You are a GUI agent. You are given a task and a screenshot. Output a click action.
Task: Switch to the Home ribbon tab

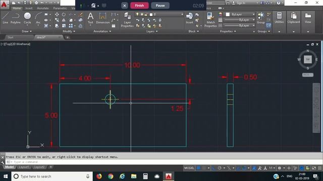click(17, 8)
